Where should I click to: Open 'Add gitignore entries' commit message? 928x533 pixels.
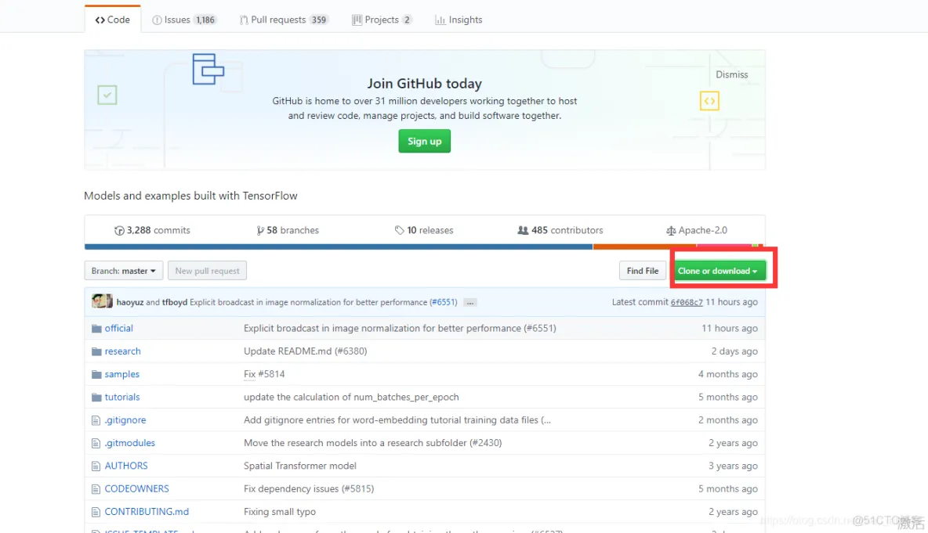(397, 420)
